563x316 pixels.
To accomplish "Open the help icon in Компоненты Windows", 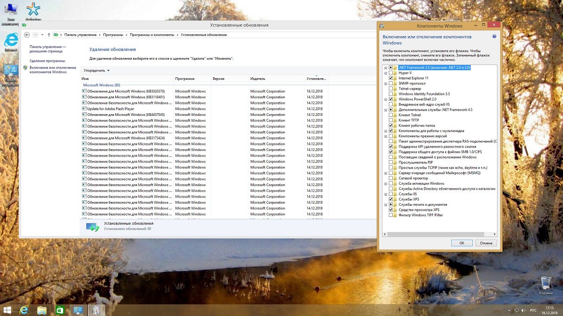I will [x=494, y=37].
